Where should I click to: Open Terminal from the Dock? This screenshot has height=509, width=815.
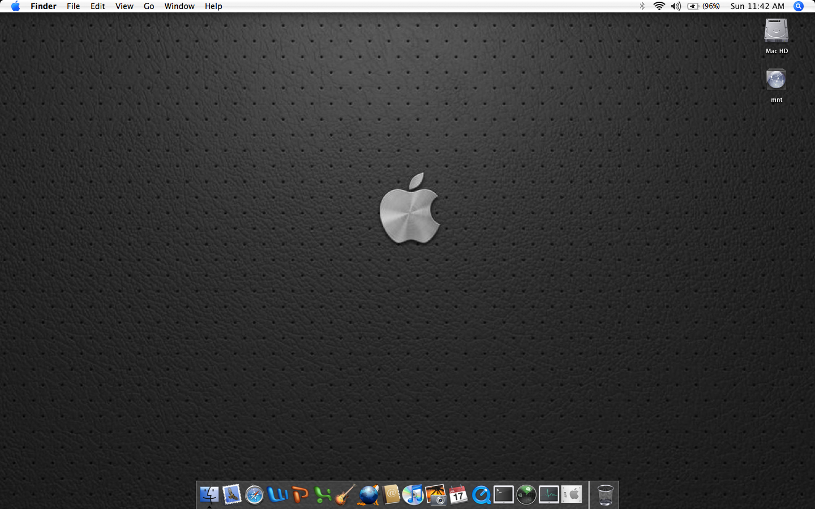(504, 495)
